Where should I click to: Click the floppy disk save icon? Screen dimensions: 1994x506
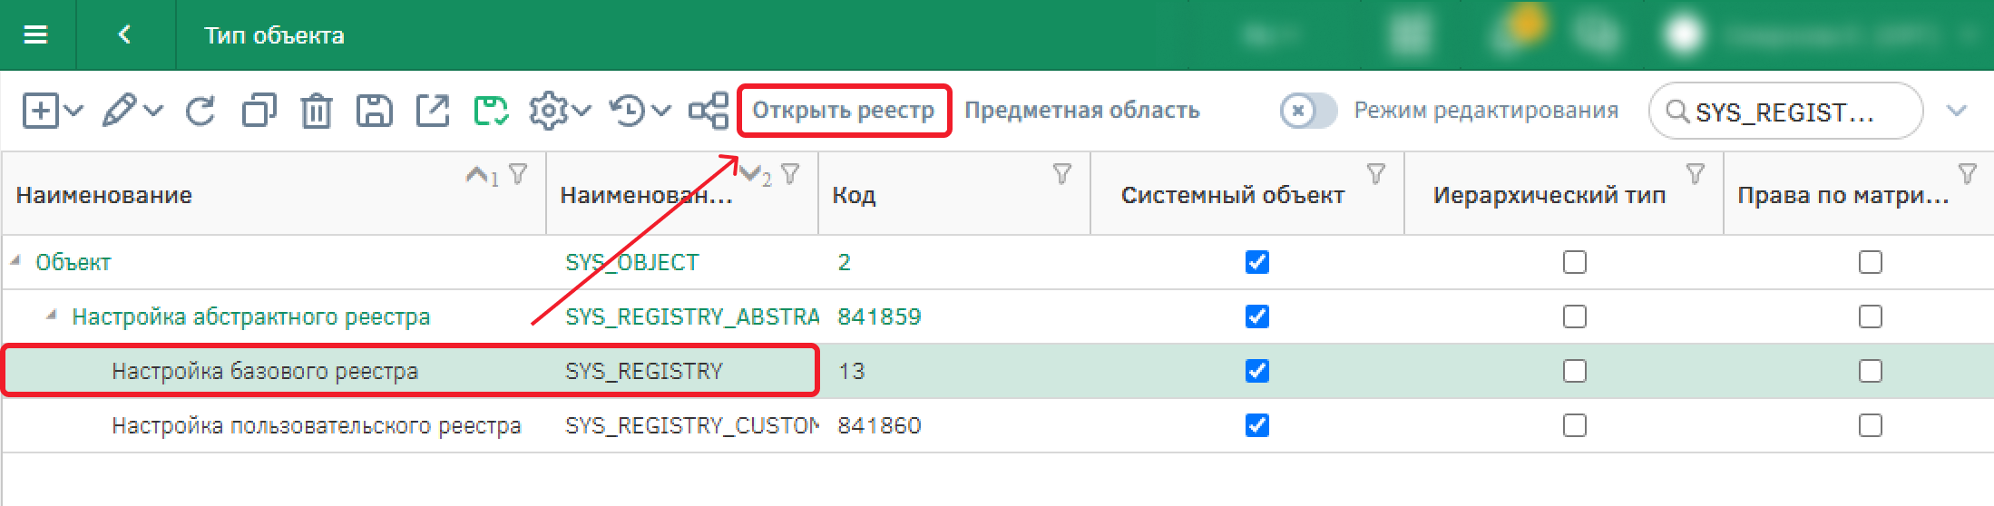374,112
